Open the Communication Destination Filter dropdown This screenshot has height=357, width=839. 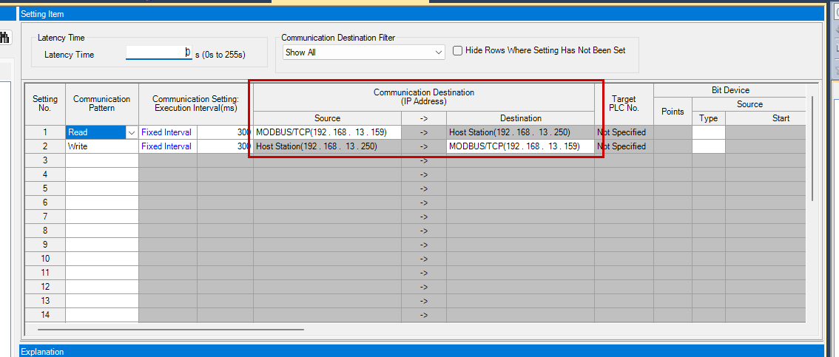[364, 52]
